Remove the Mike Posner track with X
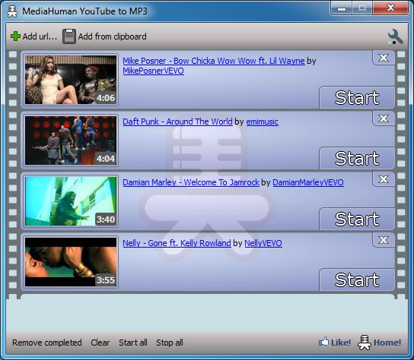414x360 pixels. tap(384, 58)
